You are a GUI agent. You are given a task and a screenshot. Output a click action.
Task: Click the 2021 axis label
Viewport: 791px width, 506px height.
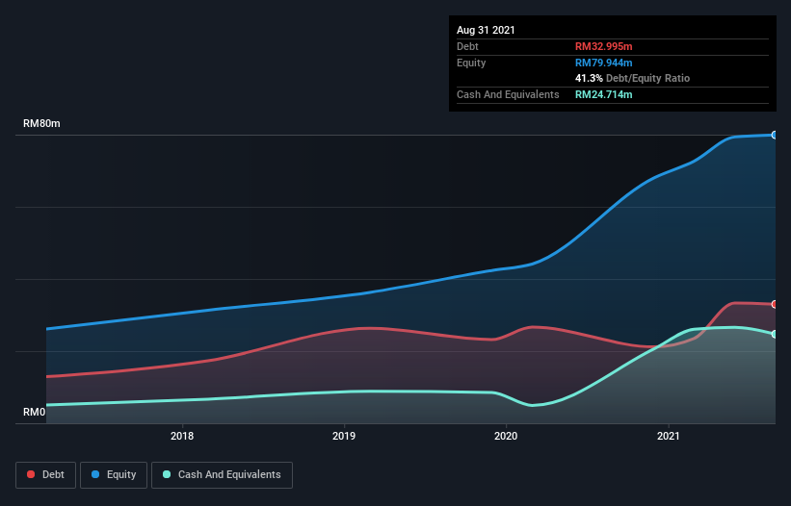pos(669,436)
